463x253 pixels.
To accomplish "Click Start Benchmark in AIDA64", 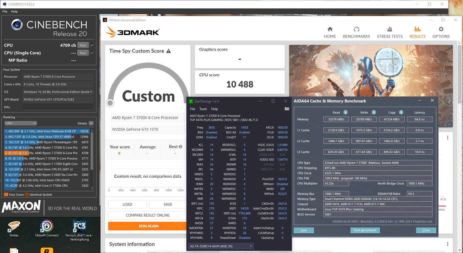I will pos(365,230).
